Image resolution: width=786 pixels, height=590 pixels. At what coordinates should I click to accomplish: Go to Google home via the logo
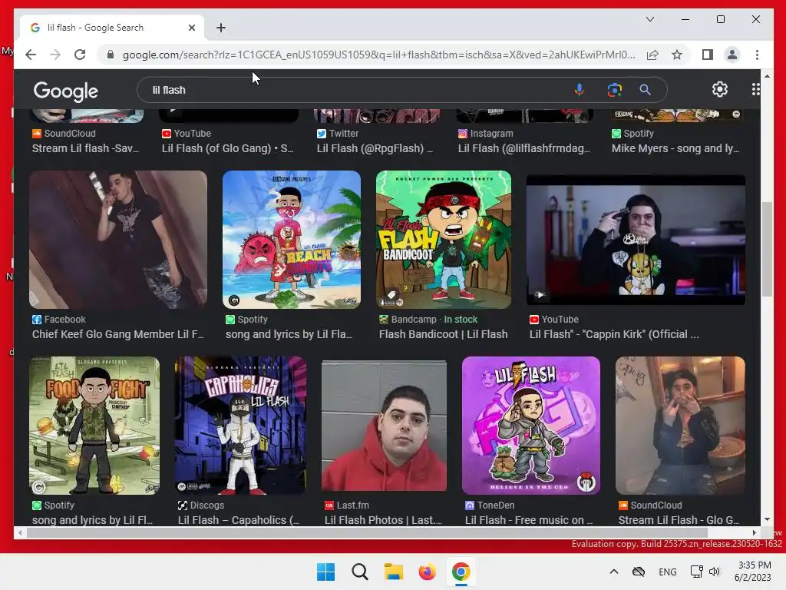[x=66, y=91]
